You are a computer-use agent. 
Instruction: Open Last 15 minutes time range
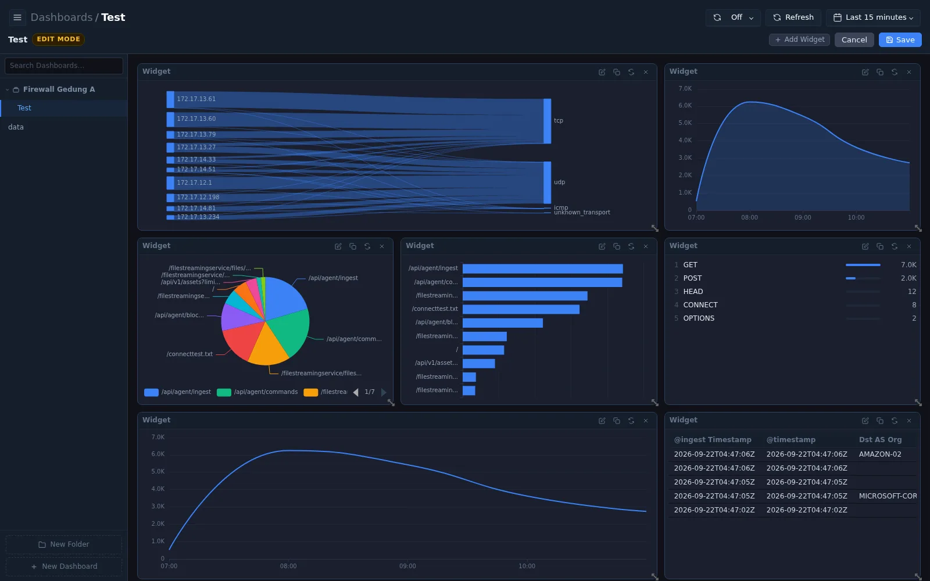click(873, 17)
